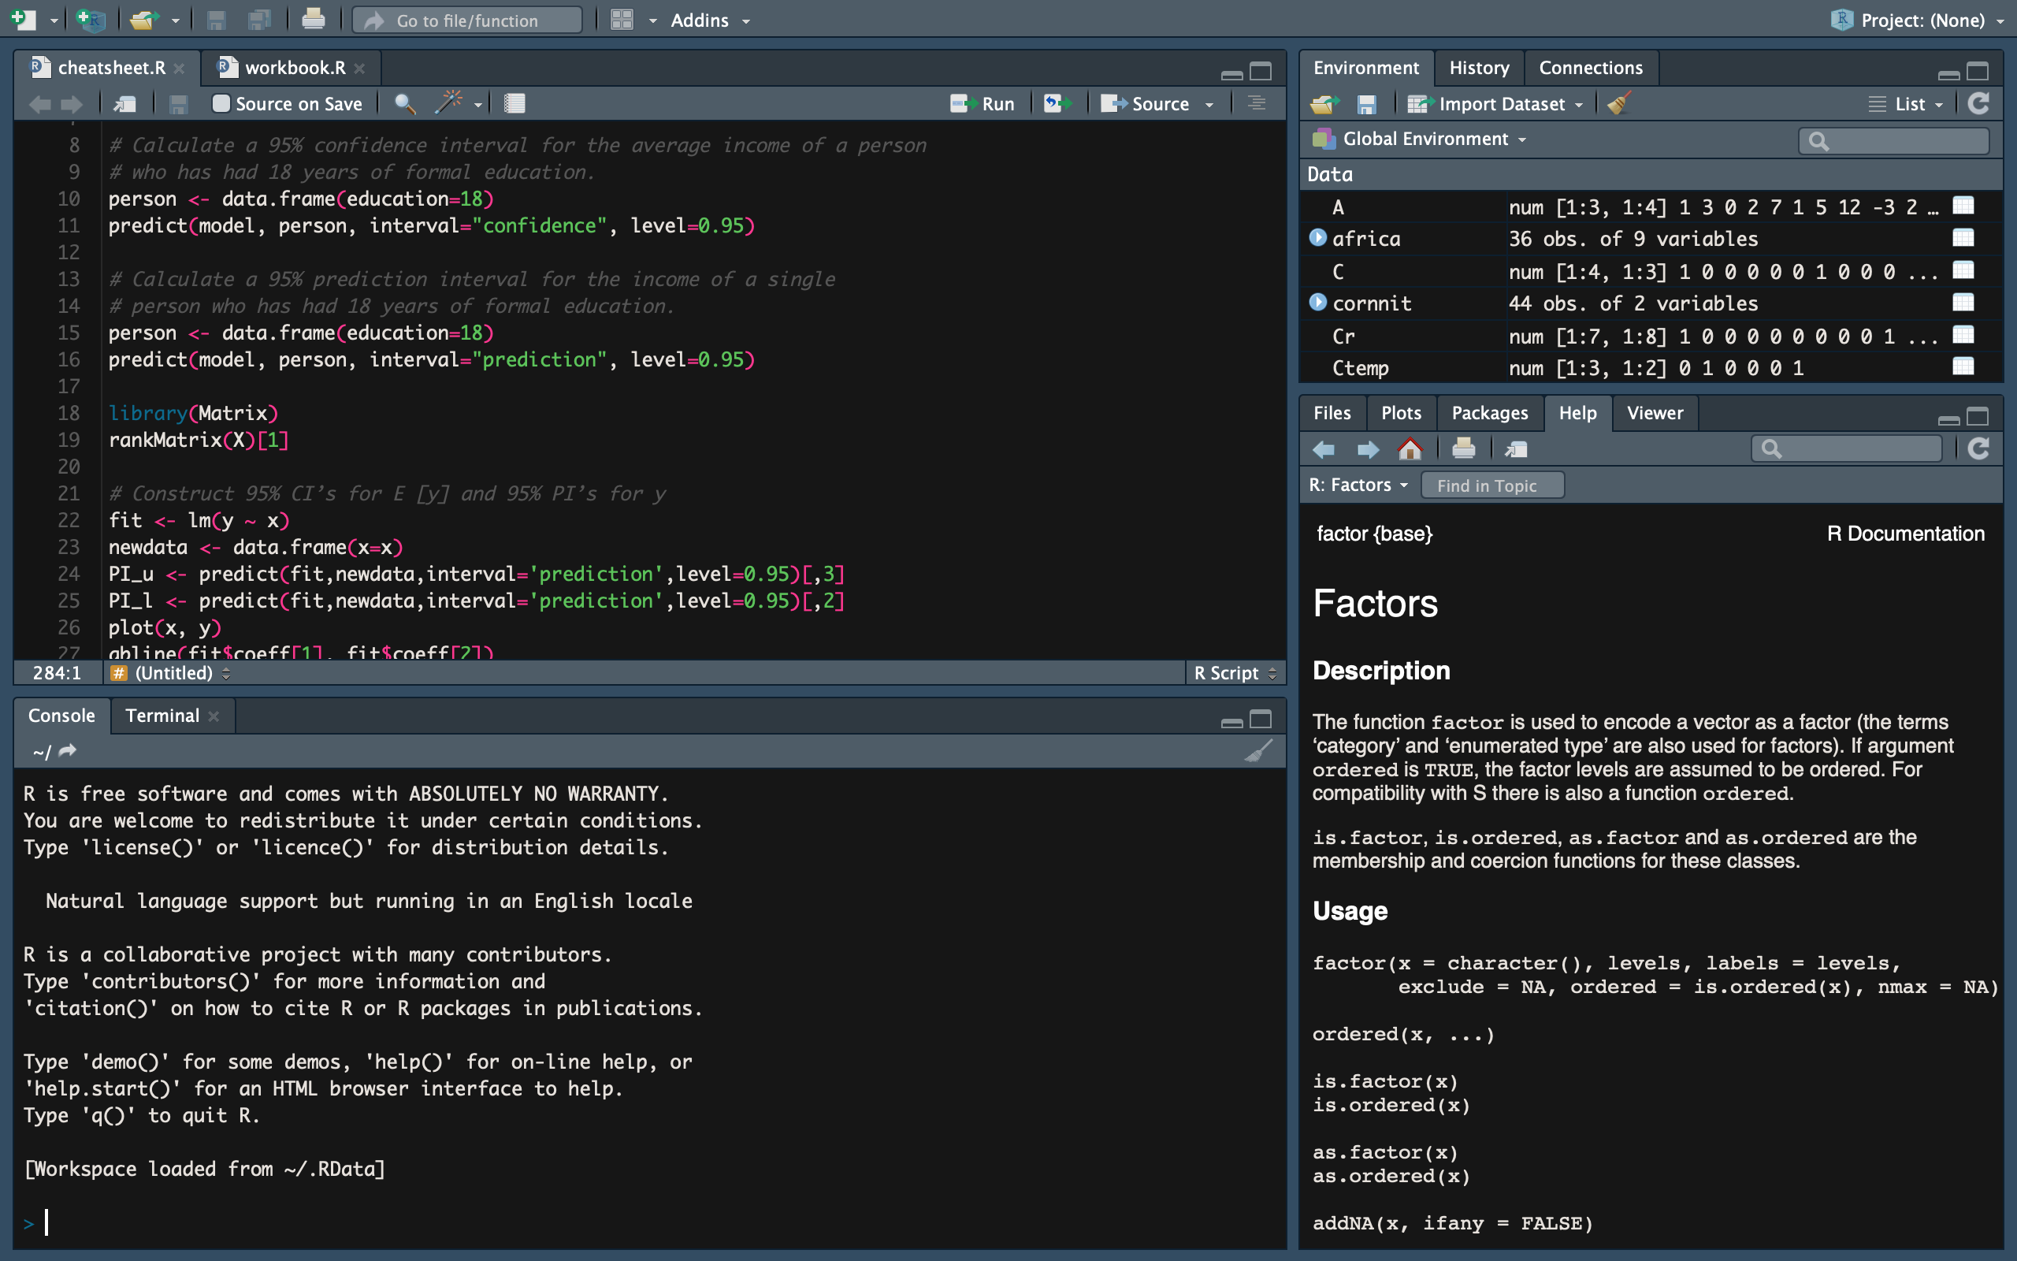Open the List view mode dropdown
The height and width of the screenshot is (1261, 2017).
[x=1905, y=104]
